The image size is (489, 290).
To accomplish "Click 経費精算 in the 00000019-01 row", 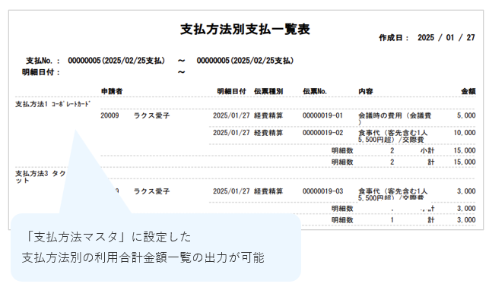I will (x=268, y=115).
